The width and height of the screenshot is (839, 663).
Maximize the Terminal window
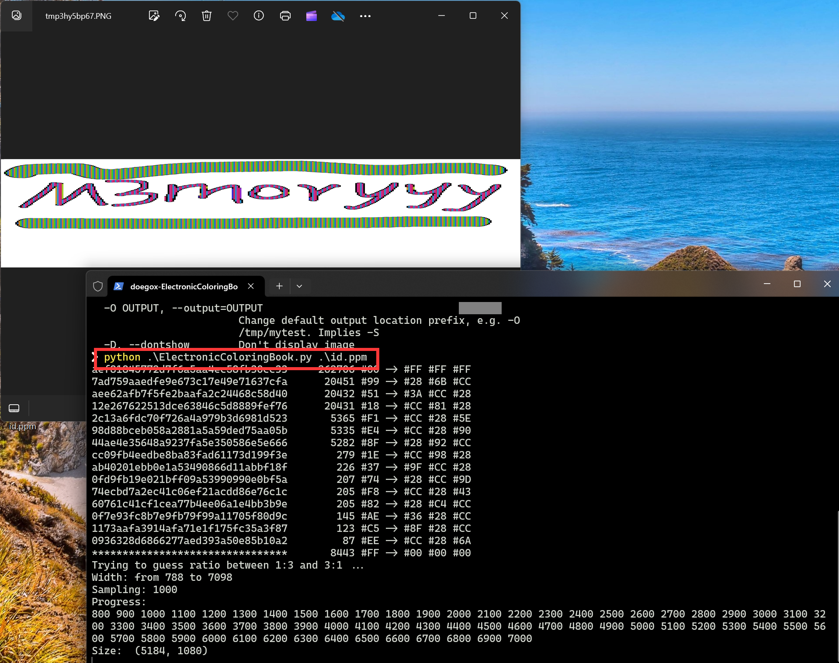pyautogui.click(x=797, y=284)
